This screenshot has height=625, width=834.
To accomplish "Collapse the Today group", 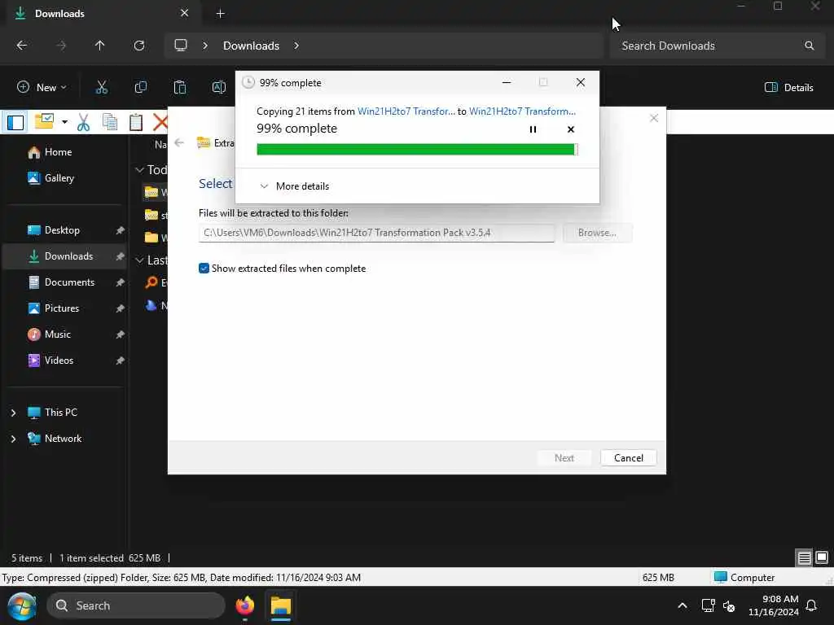I will [139, 170].
